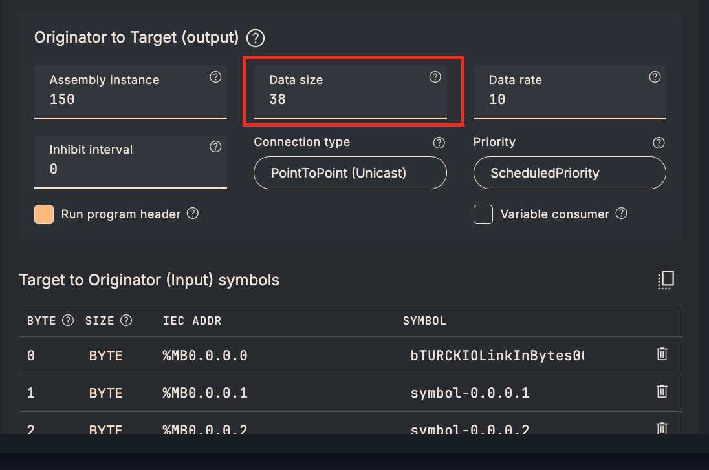Screen dimensions: 709x470
Task: Click the Inhibit interval help icon
Action: click(x=216, y=147)
